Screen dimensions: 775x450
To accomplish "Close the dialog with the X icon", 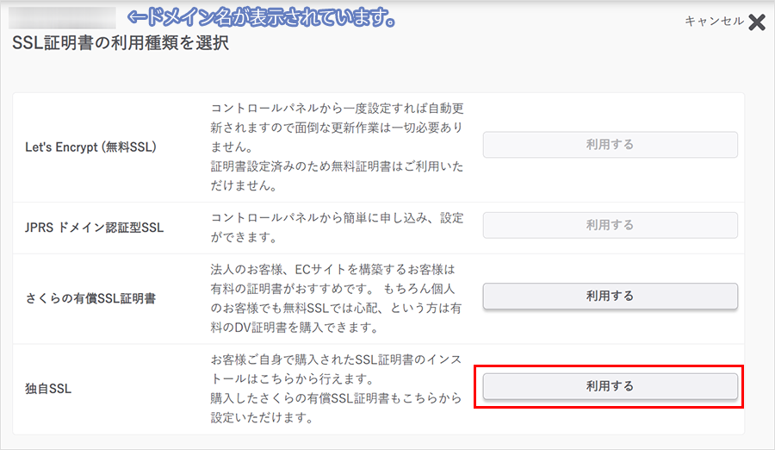I will click(756, 22).
